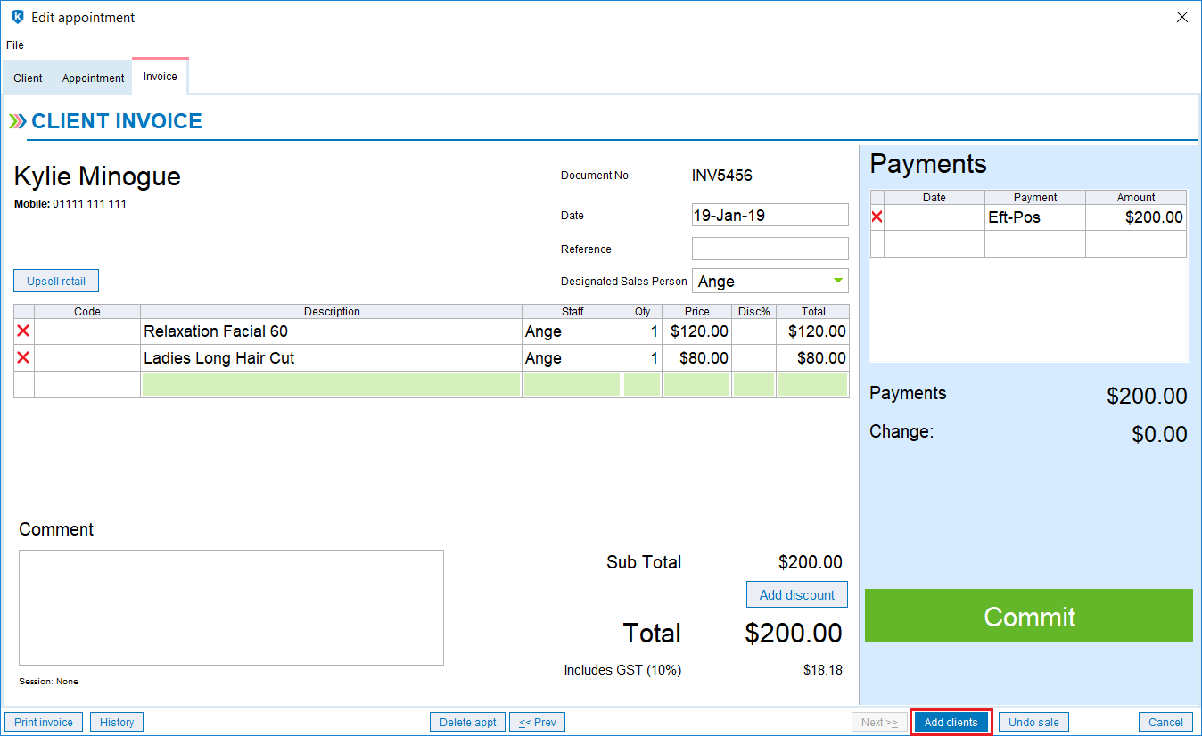
Task: Click the $120.00 price cell
Action: click(x=696, y=331)
